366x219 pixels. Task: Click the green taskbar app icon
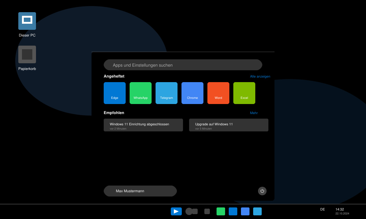[x=221, y=211]
